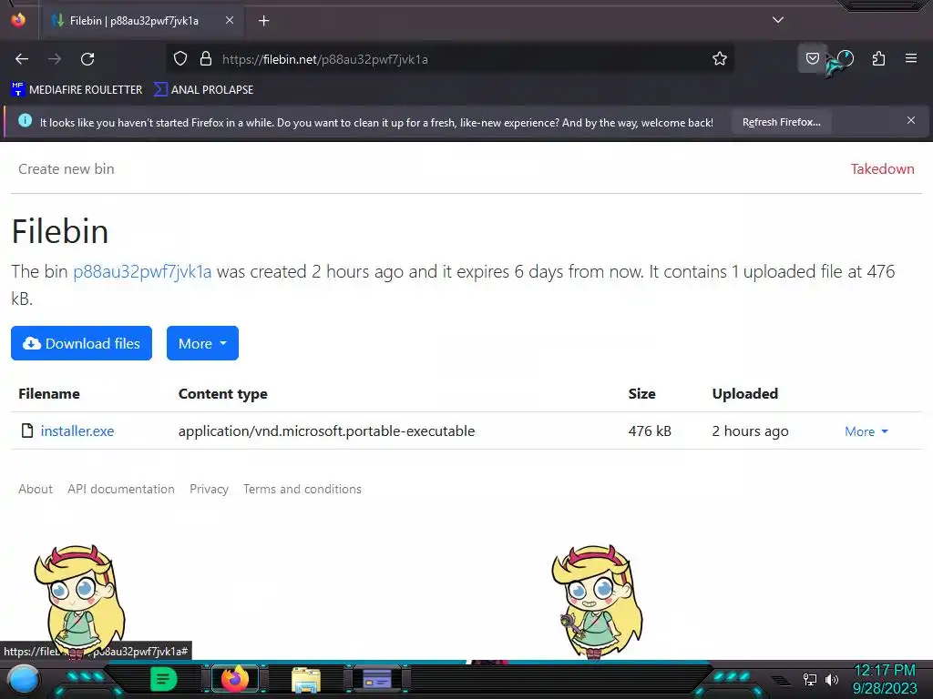The width and height of the screenshot is (933, 699).
Task: Click the '2 hours ago' uploaded cell
Action: [751, 431]
